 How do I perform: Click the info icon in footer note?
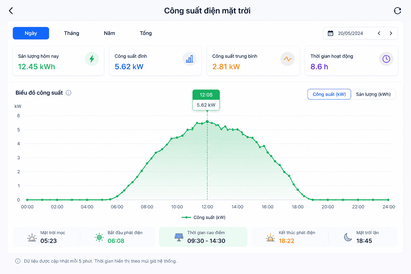pos(18,261)
